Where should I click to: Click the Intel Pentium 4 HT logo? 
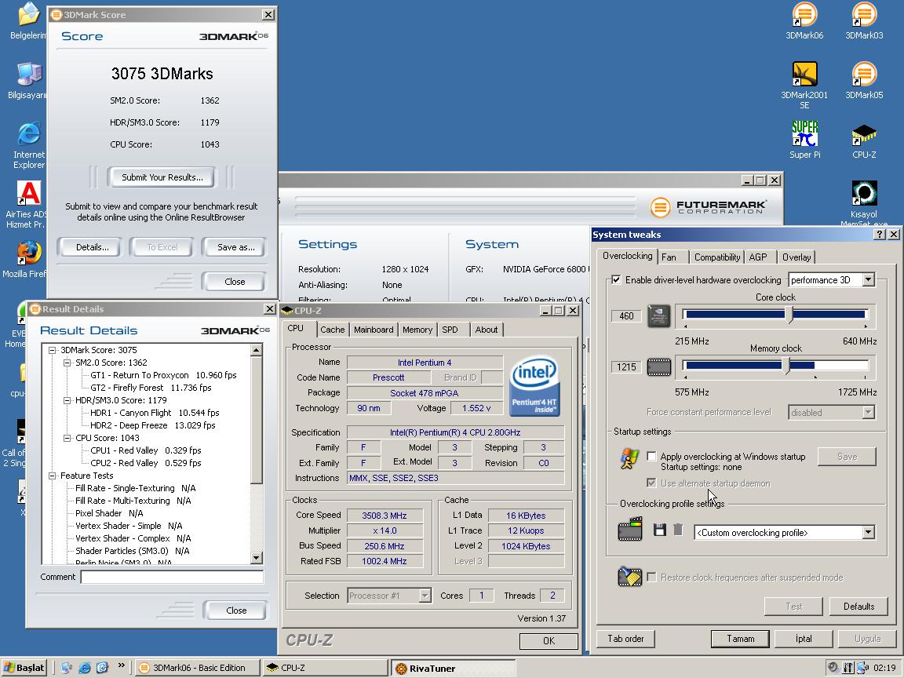(x=535, y=385)
